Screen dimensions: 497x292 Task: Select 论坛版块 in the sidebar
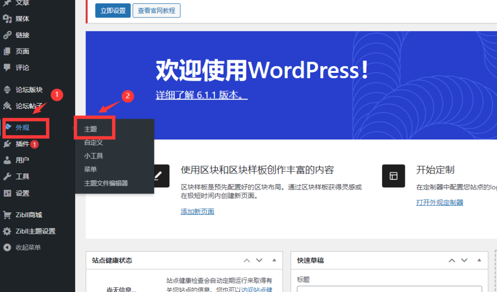coord(29,90)
